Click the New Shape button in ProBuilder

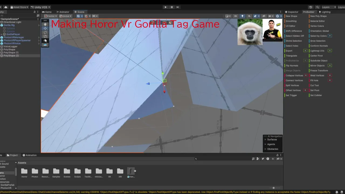(291, 16)
